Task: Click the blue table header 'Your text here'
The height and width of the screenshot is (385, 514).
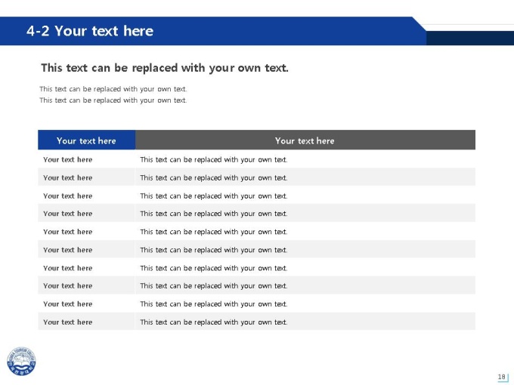Action: [x=86, y=140]
